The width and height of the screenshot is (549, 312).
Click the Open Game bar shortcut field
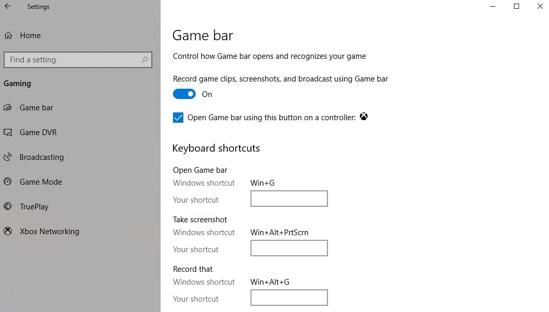(289, 199)
